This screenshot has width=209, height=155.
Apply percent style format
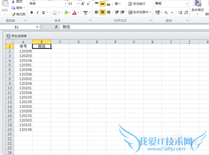tap(166, 12)
